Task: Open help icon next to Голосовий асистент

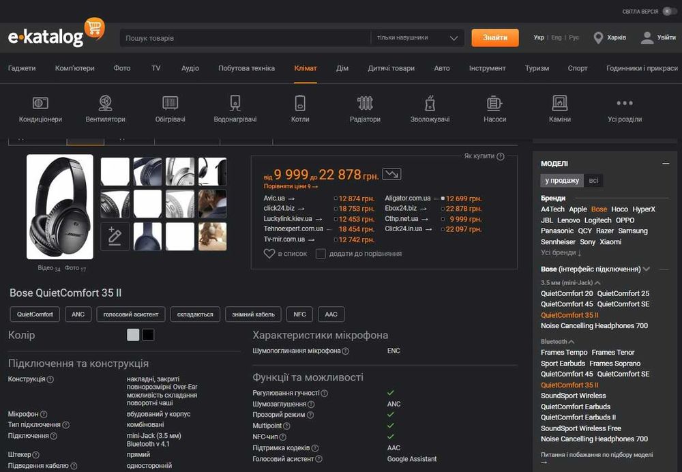Action: tap(318, 459)
